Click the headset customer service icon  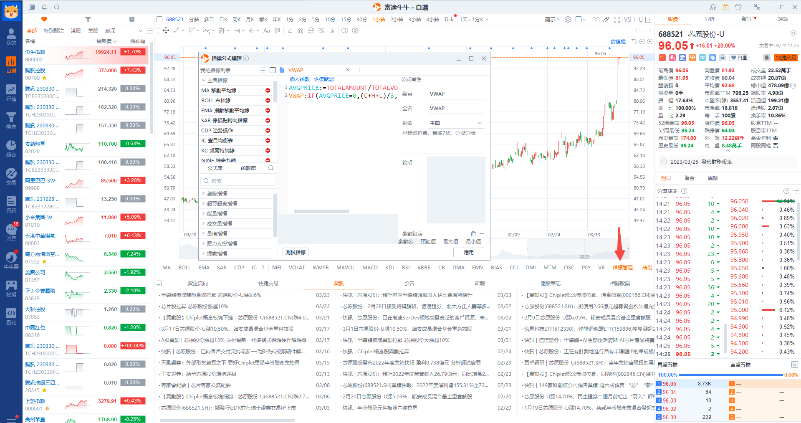[x=713, y=7]
